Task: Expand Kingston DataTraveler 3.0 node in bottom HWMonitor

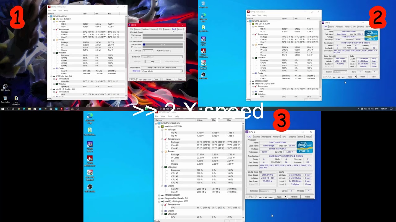Action: 159,198
